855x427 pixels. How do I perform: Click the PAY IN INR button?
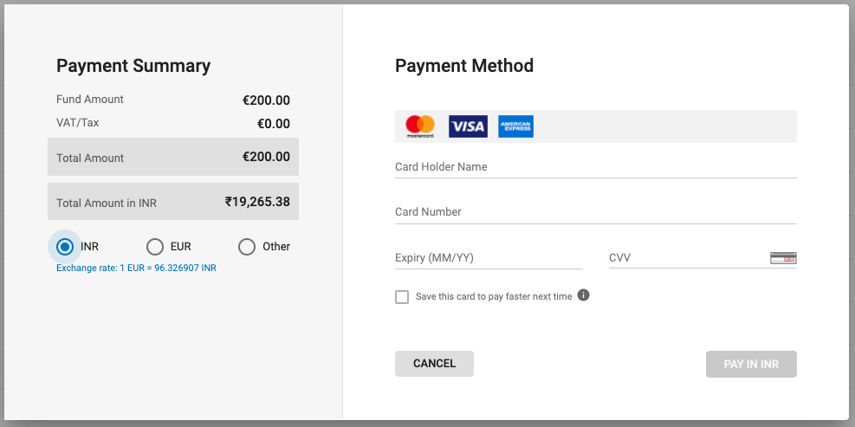751,364
